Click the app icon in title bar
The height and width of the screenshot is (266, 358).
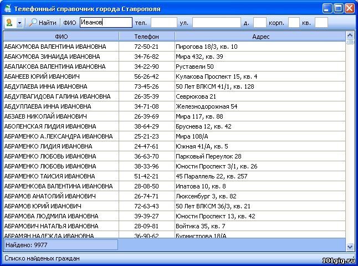[x=8, y=9]
